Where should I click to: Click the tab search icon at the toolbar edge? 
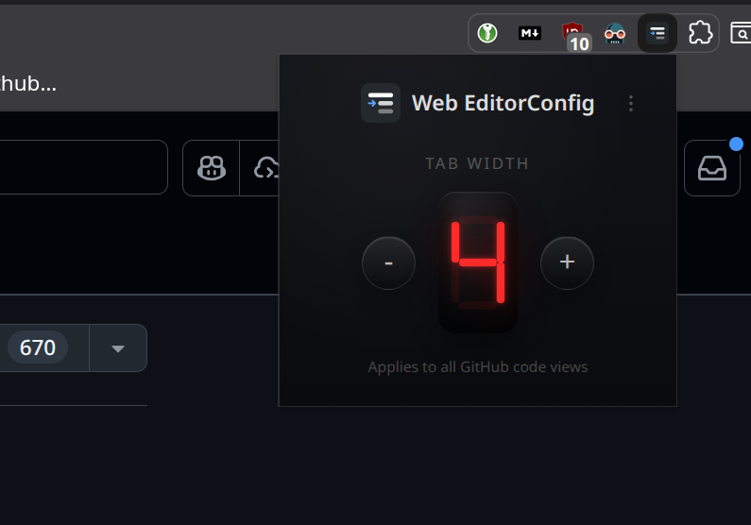(x=741, y=33)
